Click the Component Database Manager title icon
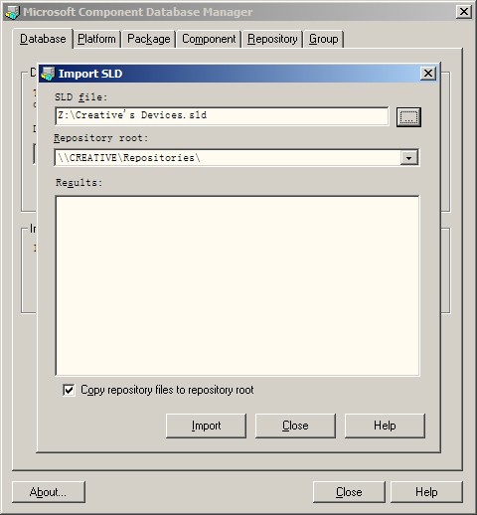This screenshot has width=477, height=515. click(x=12, y=12)
